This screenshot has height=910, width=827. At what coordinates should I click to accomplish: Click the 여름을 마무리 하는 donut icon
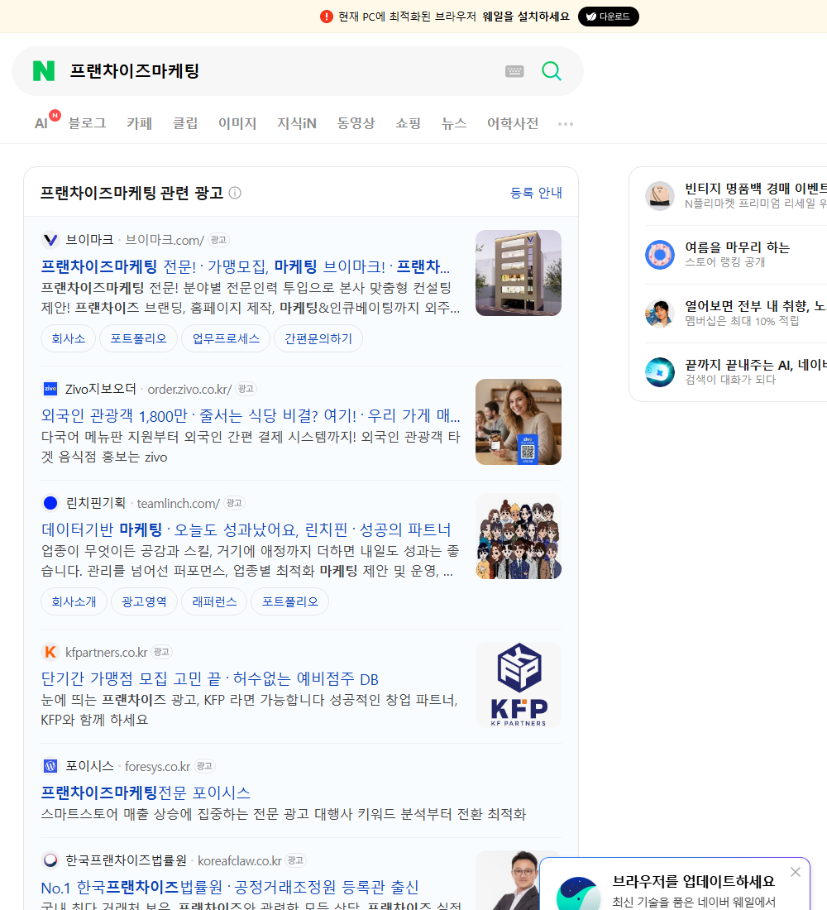(x=660, y=254)
